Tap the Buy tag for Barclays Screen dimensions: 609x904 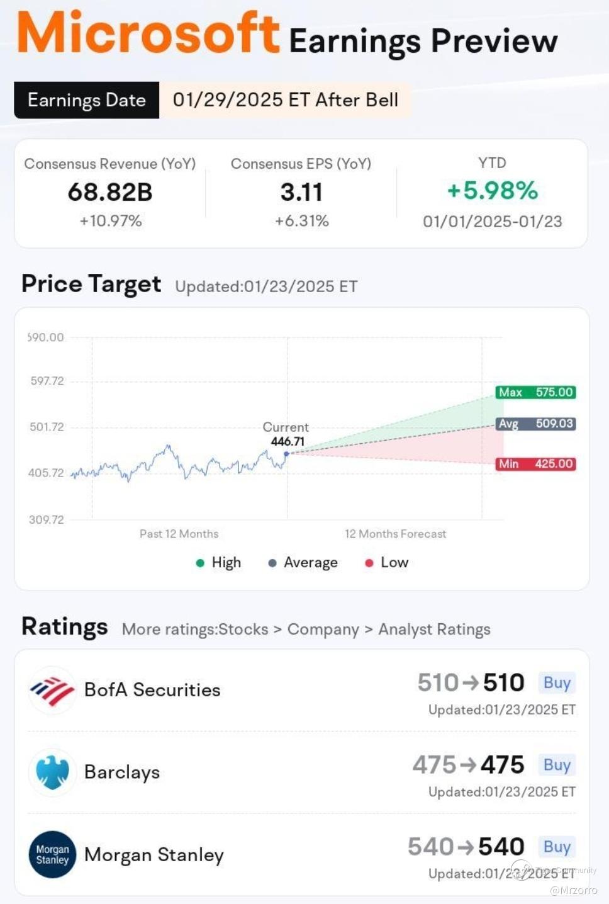click(x=557, y=764)
